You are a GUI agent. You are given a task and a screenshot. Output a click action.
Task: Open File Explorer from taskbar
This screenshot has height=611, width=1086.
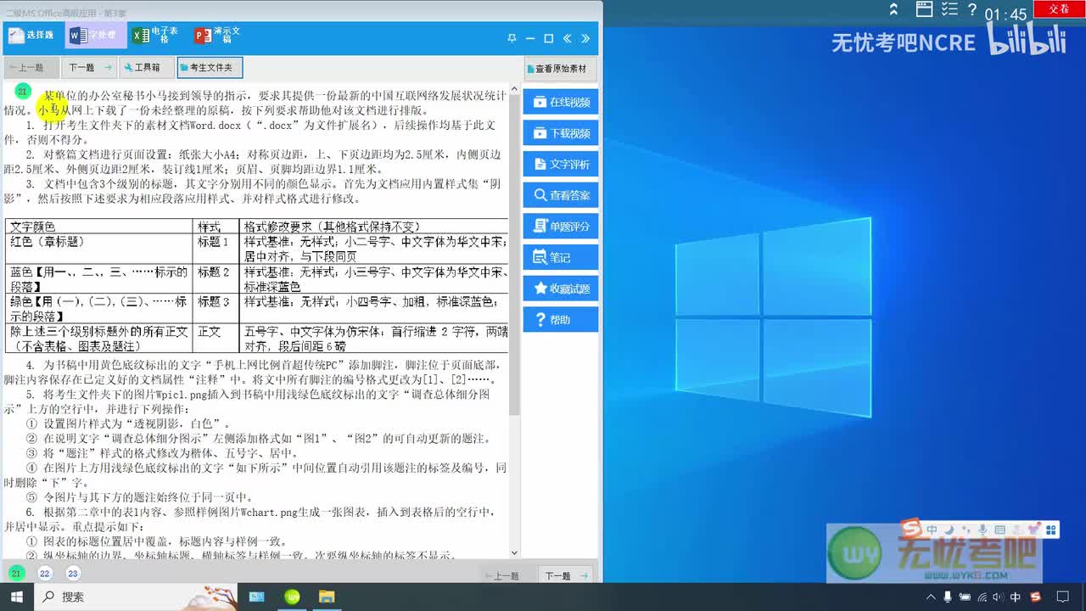pos(327,597)
